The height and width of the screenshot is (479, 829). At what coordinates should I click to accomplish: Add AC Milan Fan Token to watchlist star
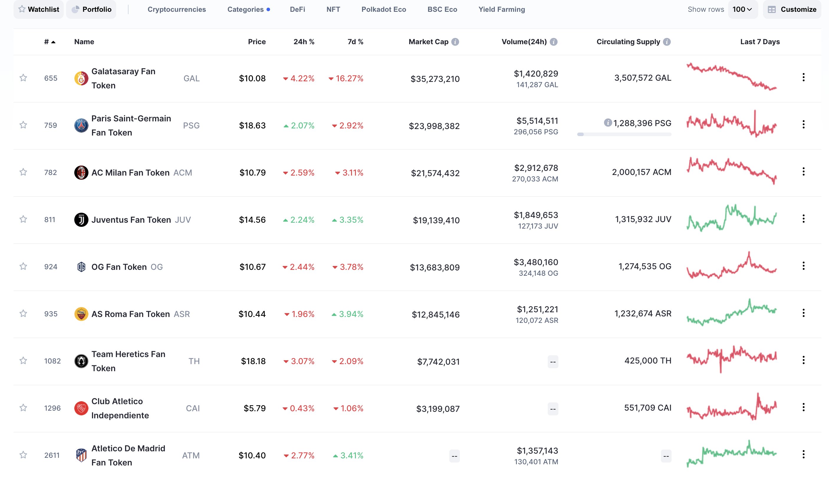point(23,172)
